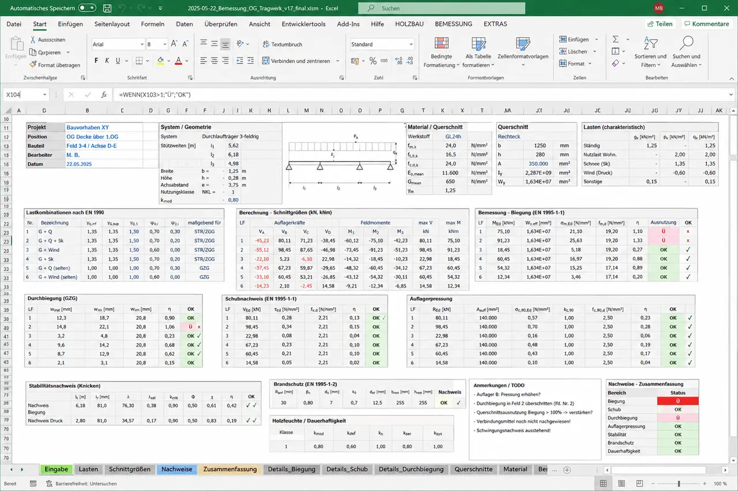
Task: Toggle bold F formatting
Action: [x=96, y=61]
